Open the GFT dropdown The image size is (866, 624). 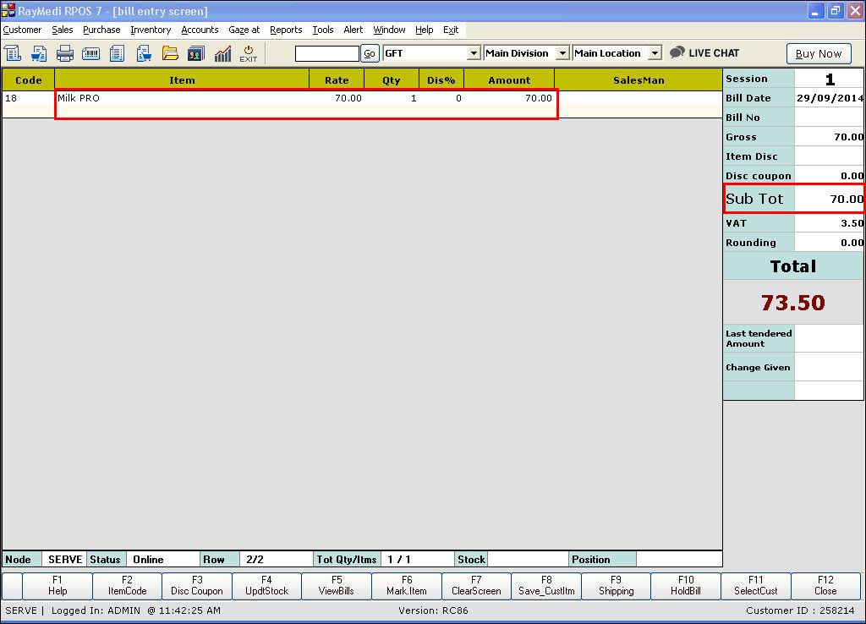(x=474, y=53)
